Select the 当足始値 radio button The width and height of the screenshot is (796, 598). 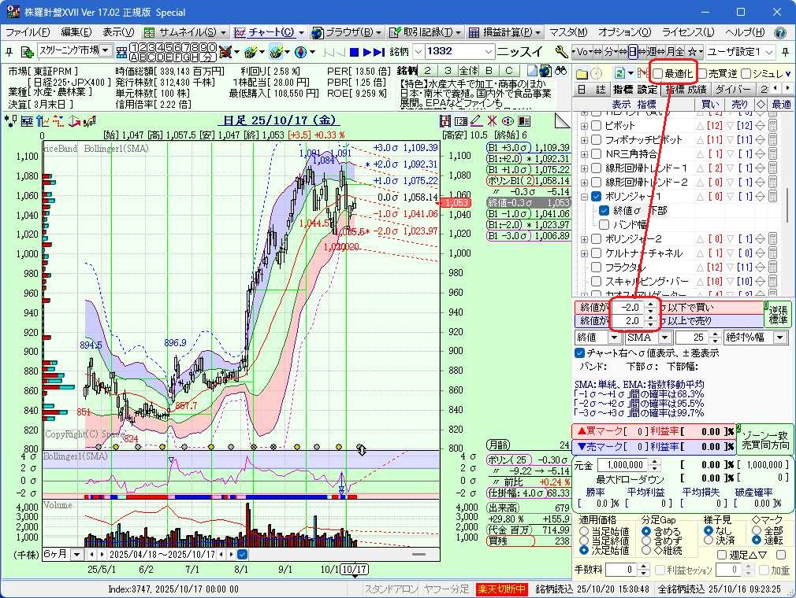(x=583, y=532)
